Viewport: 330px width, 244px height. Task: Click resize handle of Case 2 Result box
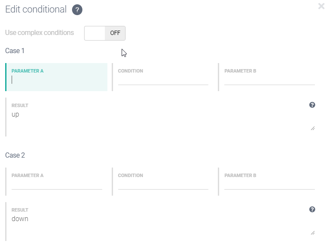coord(312,232)
